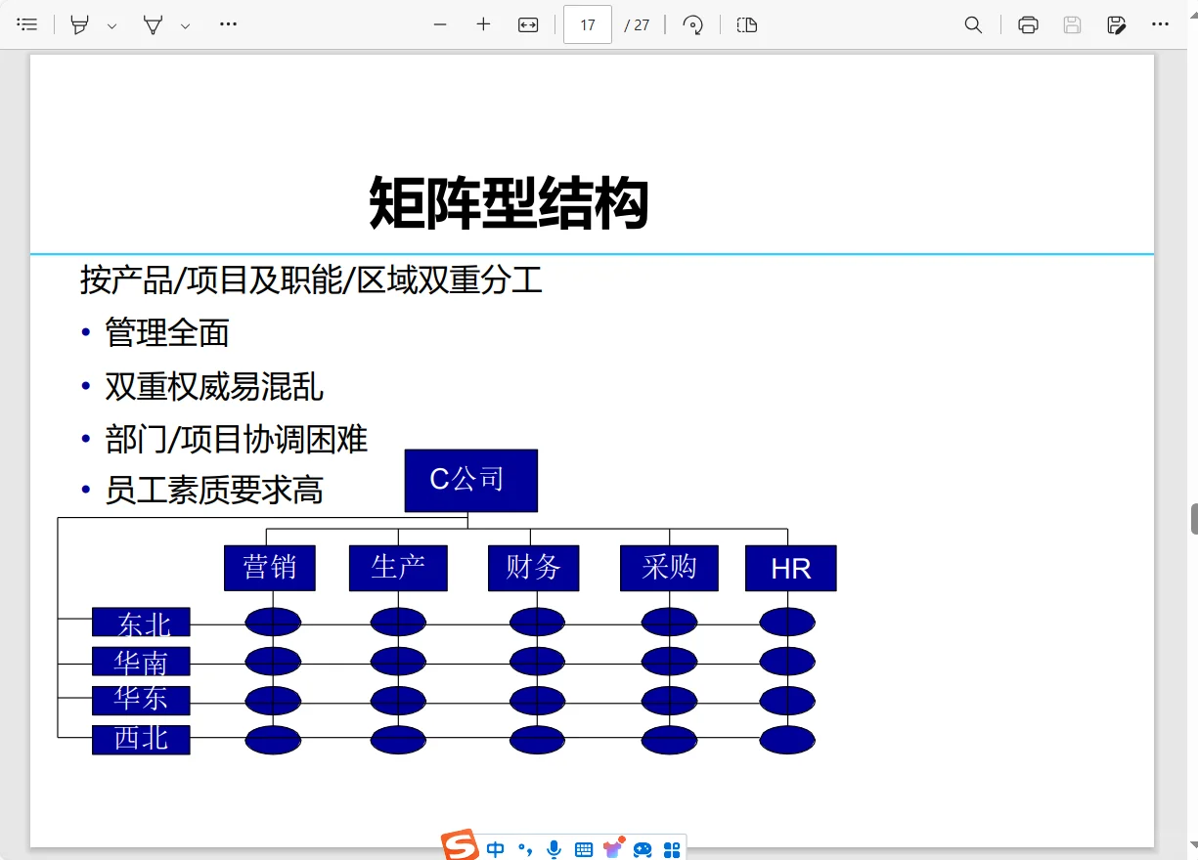Click the page number field showing 17

pos(588,24)
